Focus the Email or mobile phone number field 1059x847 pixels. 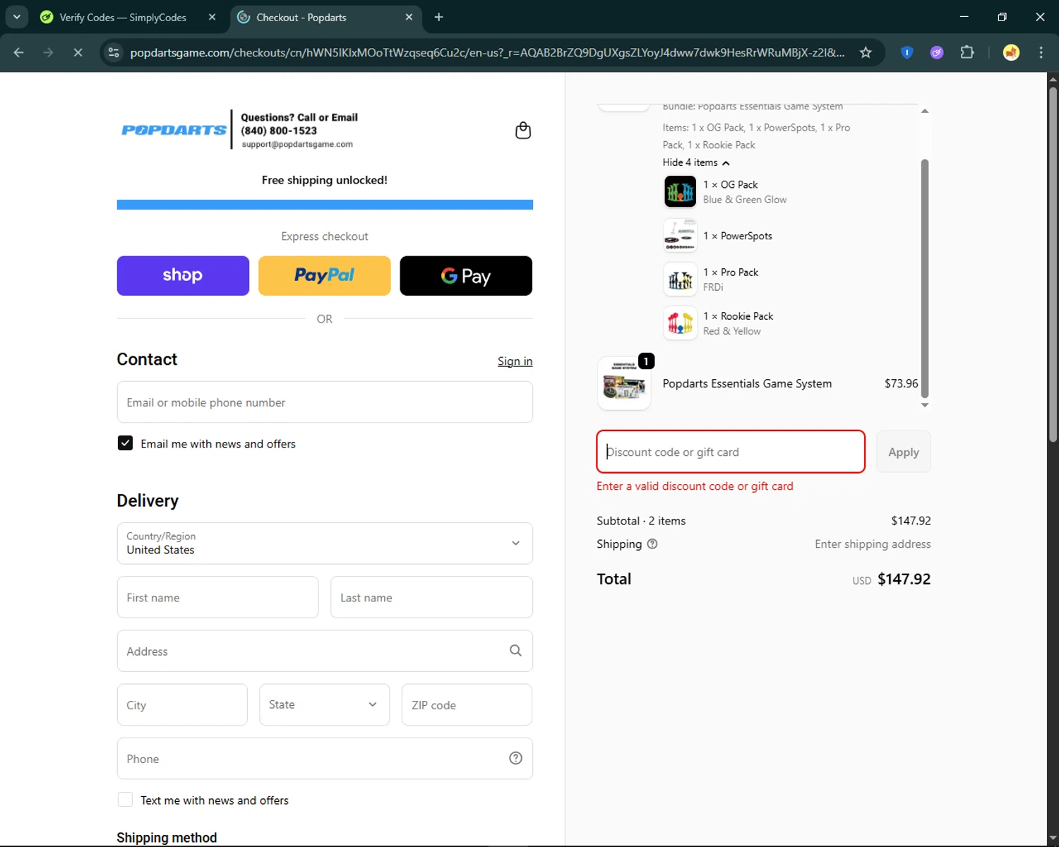325,402
